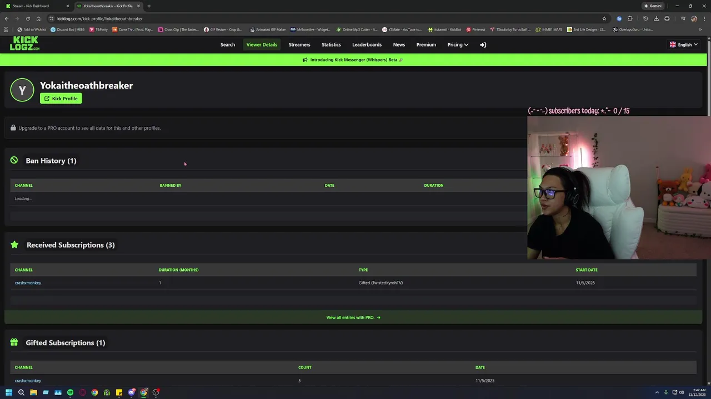Open Chrome from the taskbar
Image resolution: width=711 pixels, height=399 pixels.
94,392
